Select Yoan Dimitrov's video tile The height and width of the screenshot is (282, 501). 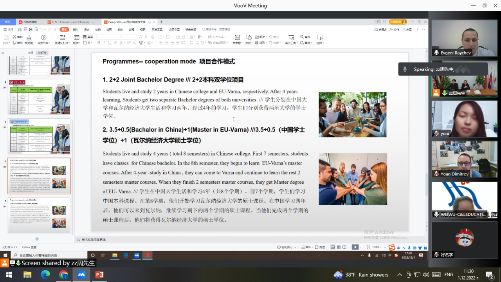click(x=465, y=159)
